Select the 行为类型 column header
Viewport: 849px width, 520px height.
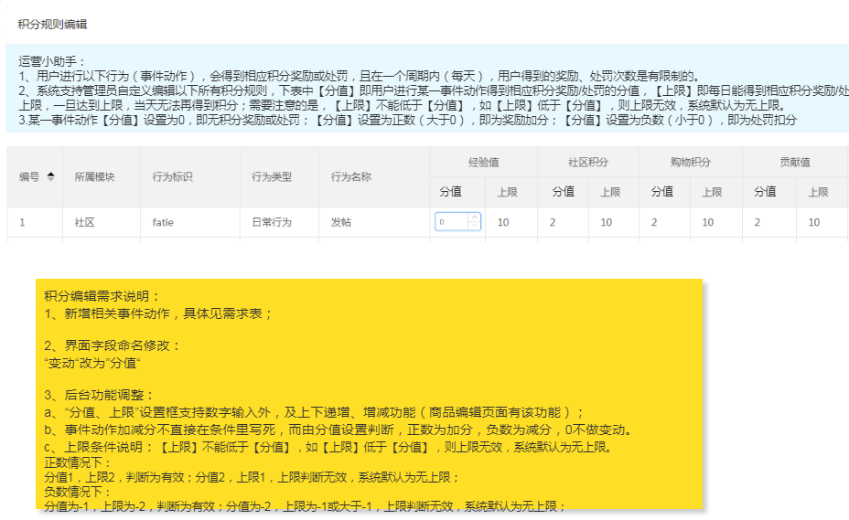pos(272,176)
